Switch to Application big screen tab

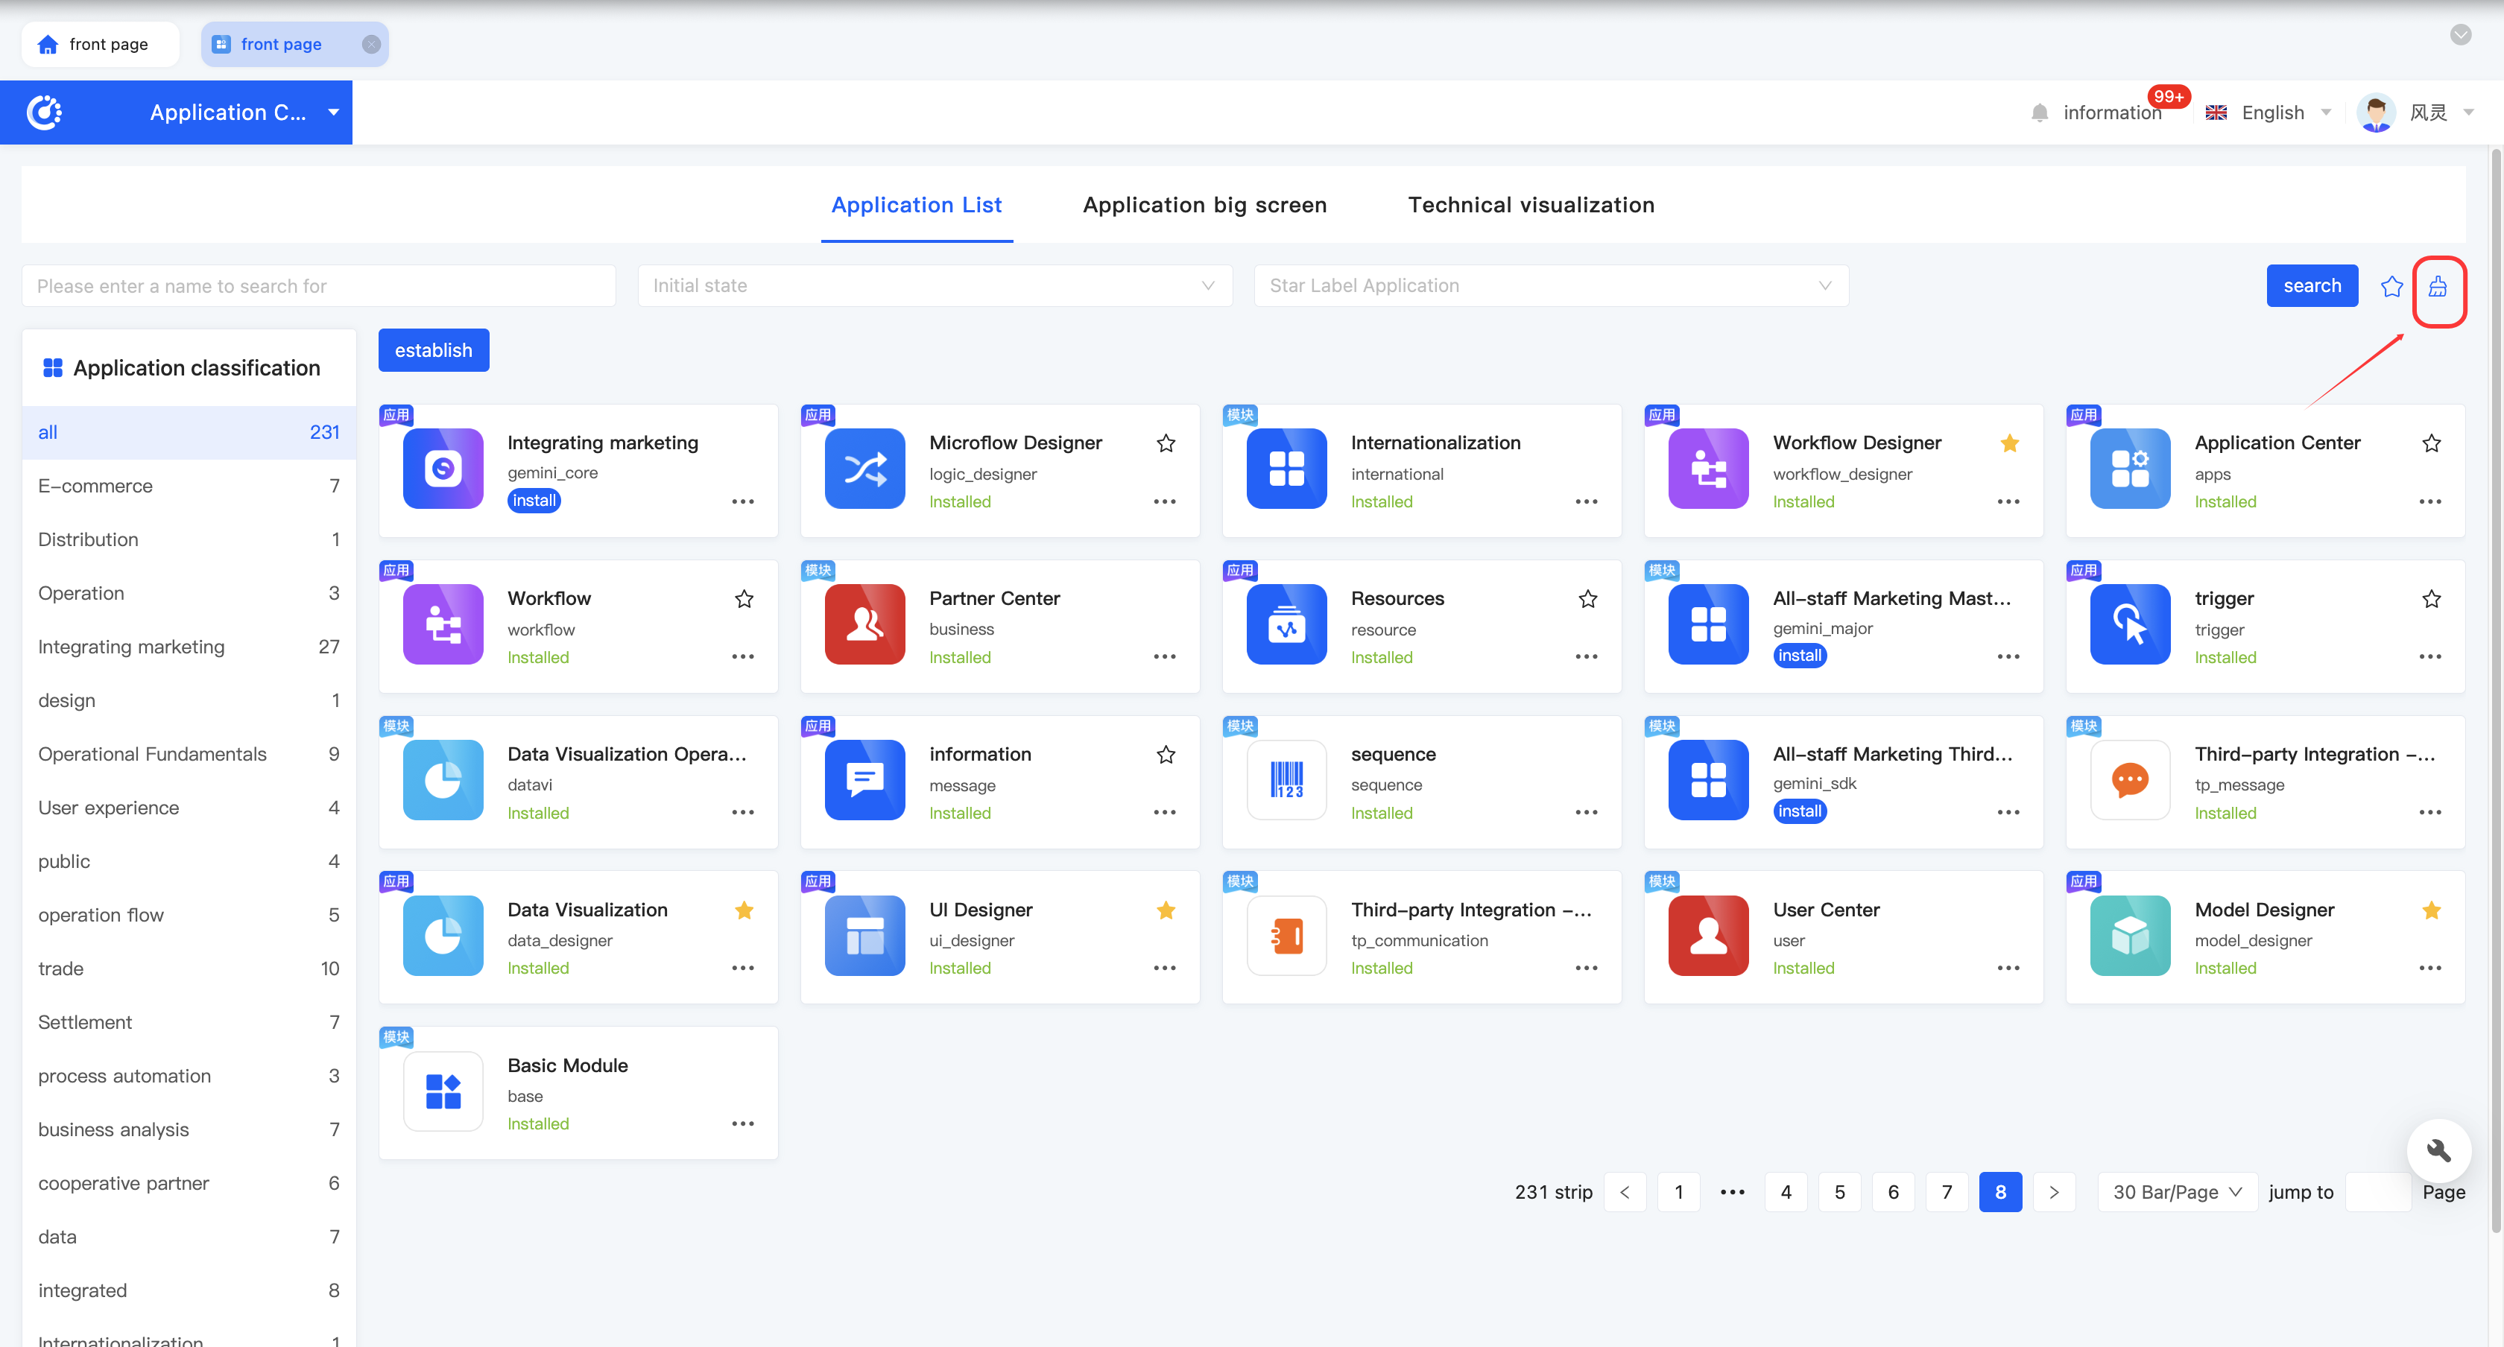(x=1204, y=205)
